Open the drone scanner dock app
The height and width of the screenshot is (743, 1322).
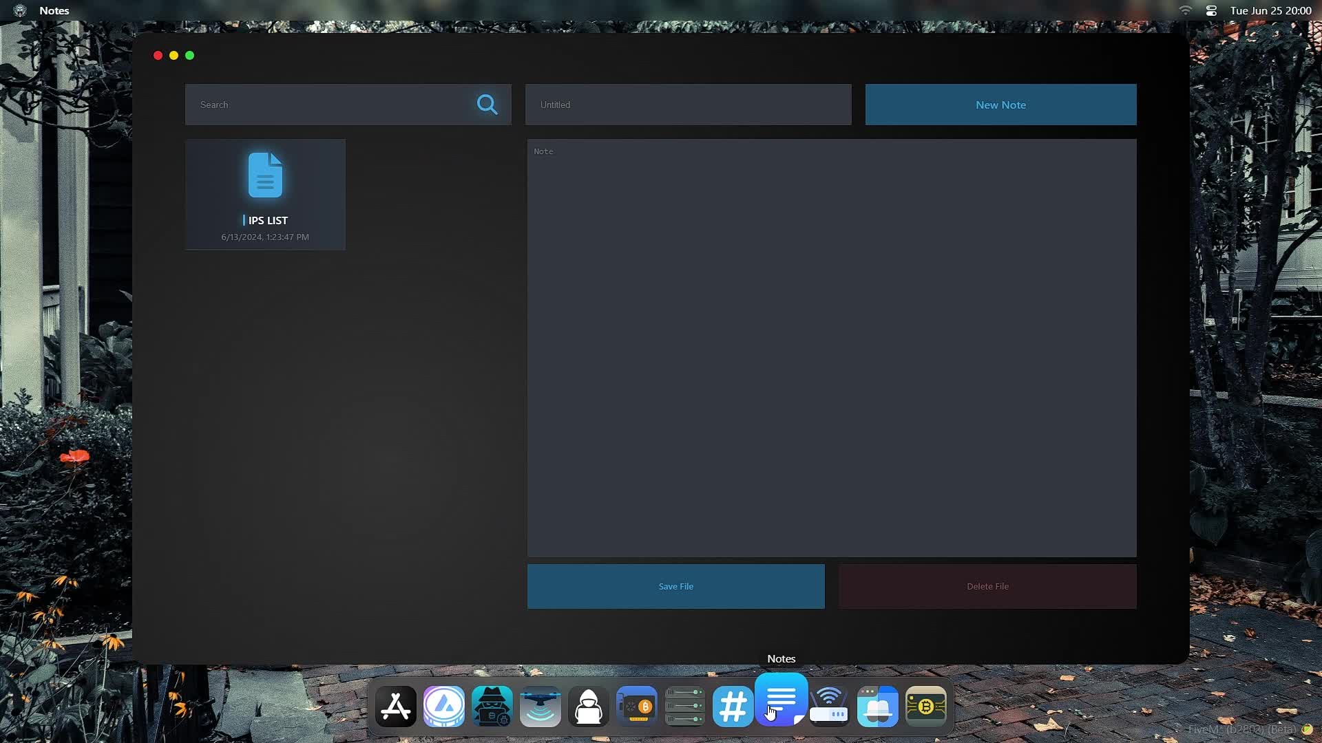click(x=541, y=707)
